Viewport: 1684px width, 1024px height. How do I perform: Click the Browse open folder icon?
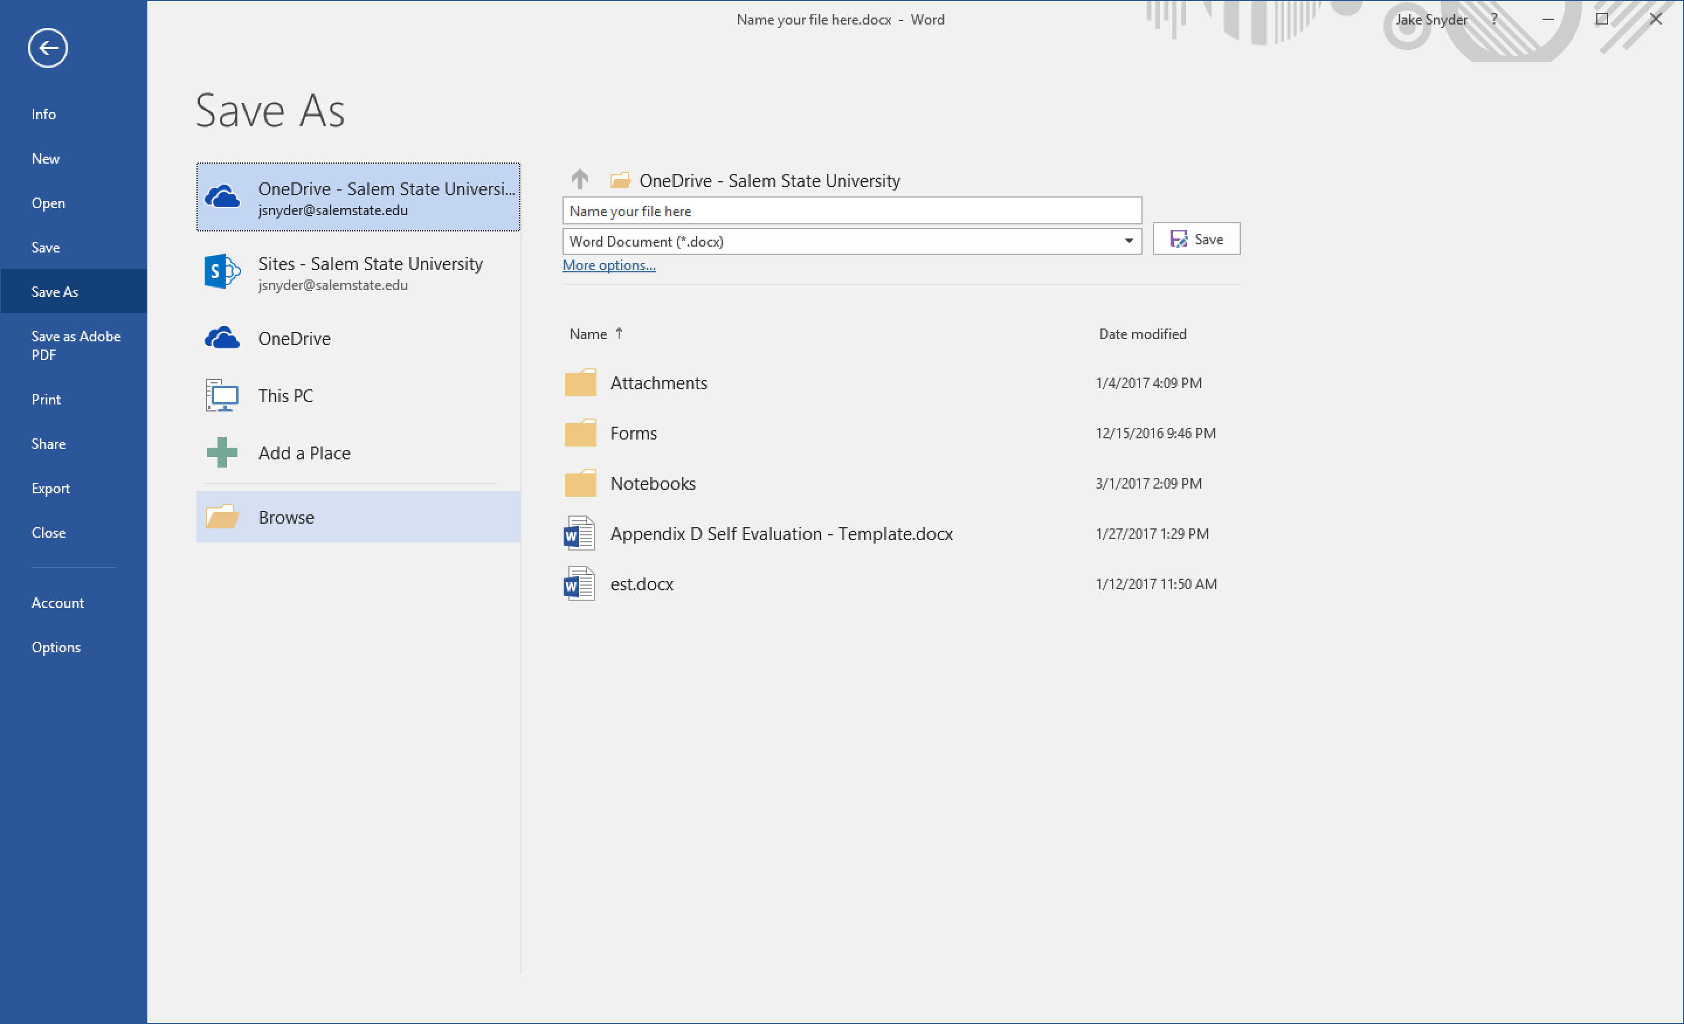point(222,517)
